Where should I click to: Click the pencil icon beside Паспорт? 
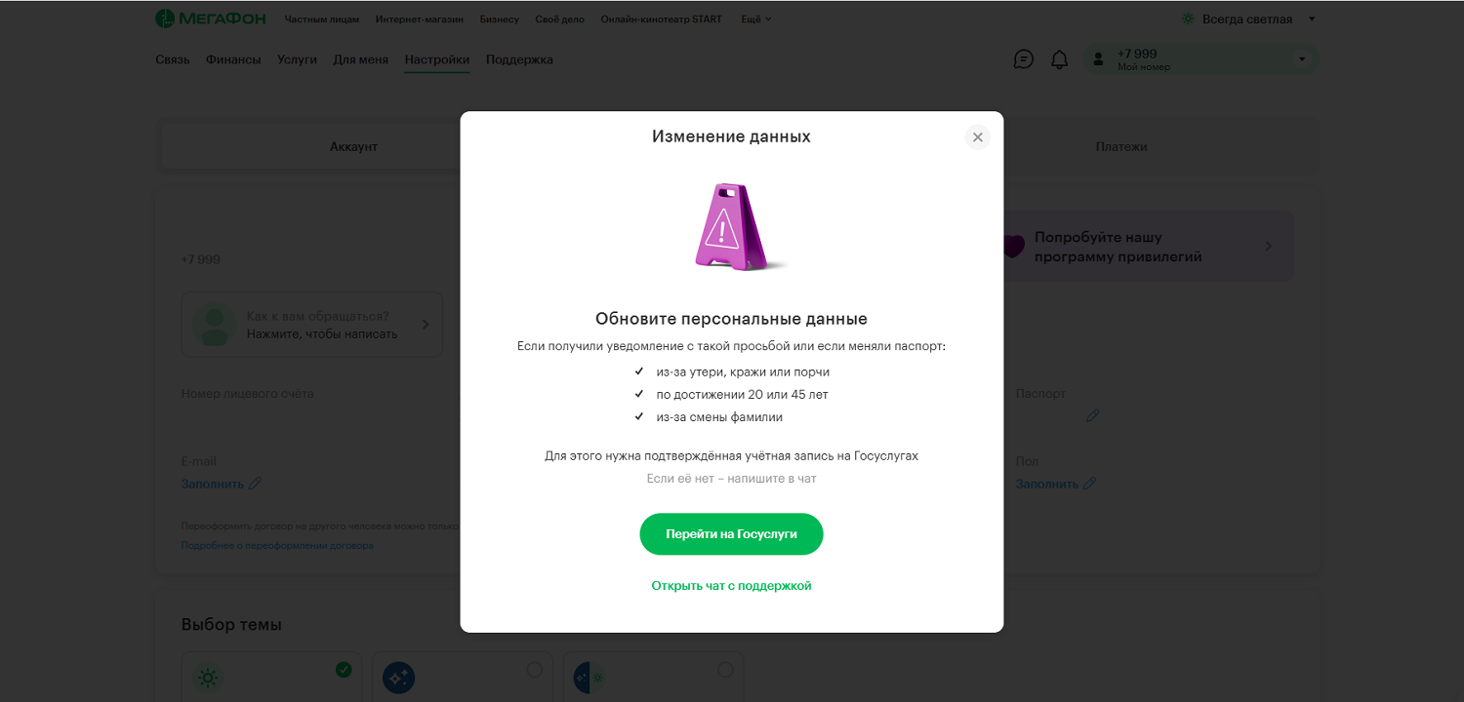[x=1092, y=415]
